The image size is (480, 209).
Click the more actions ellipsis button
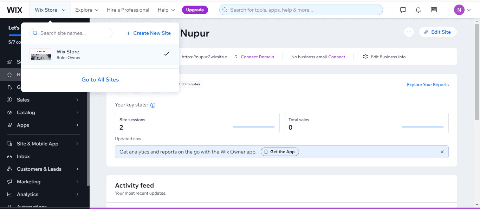(x=409, y=32)
